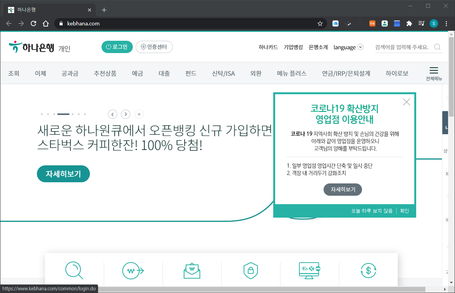Click the Hana Bank logo
Image resolution: width=455 pixels, height=293 pixels.
point(32,47)
